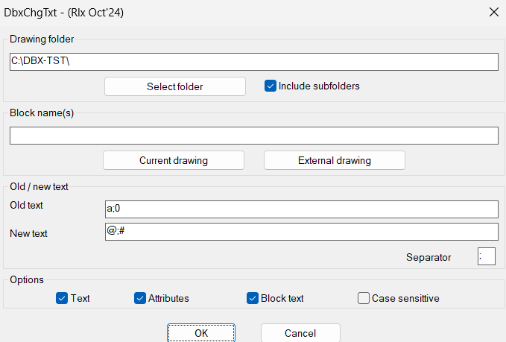Click the Include subfolders label text
Image resolution: width=506 pixels, height=342 pixels.
coord(319,86)
